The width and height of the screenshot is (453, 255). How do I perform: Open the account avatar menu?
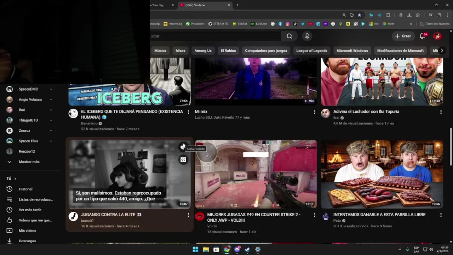tap(437, 36)
